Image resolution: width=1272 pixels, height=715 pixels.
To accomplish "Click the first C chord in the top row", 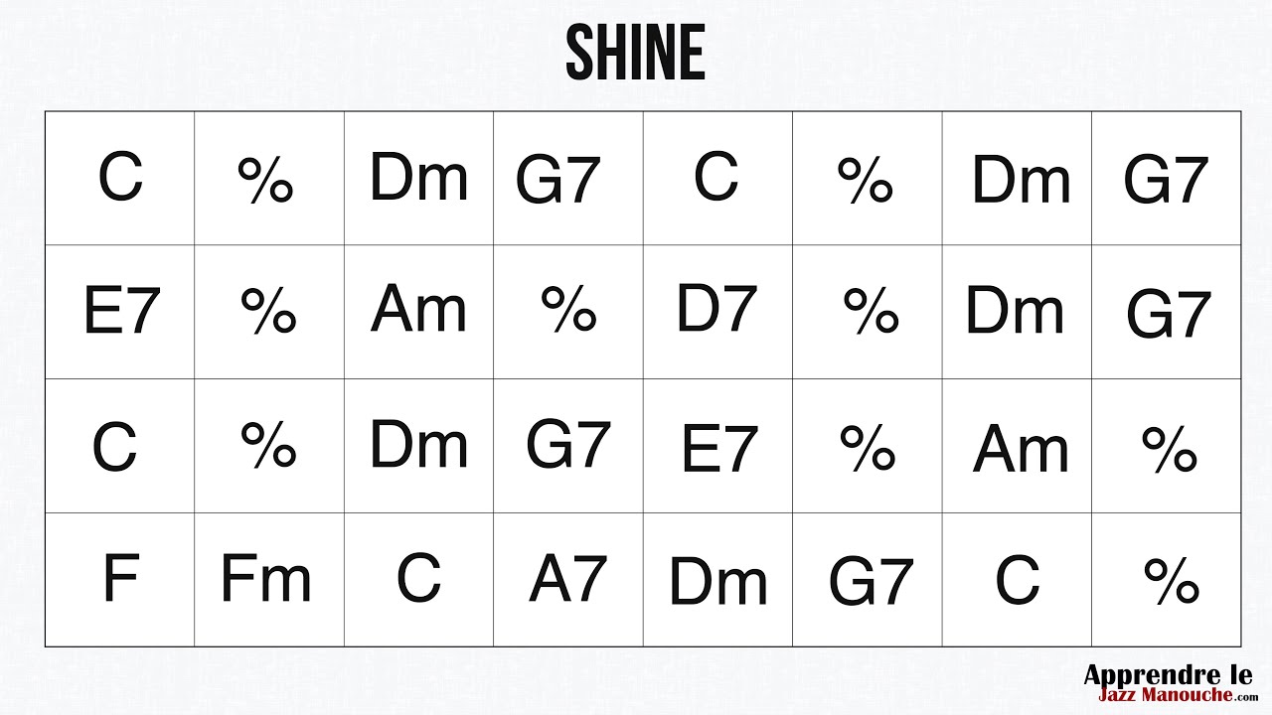I will (x=120, y=179).
